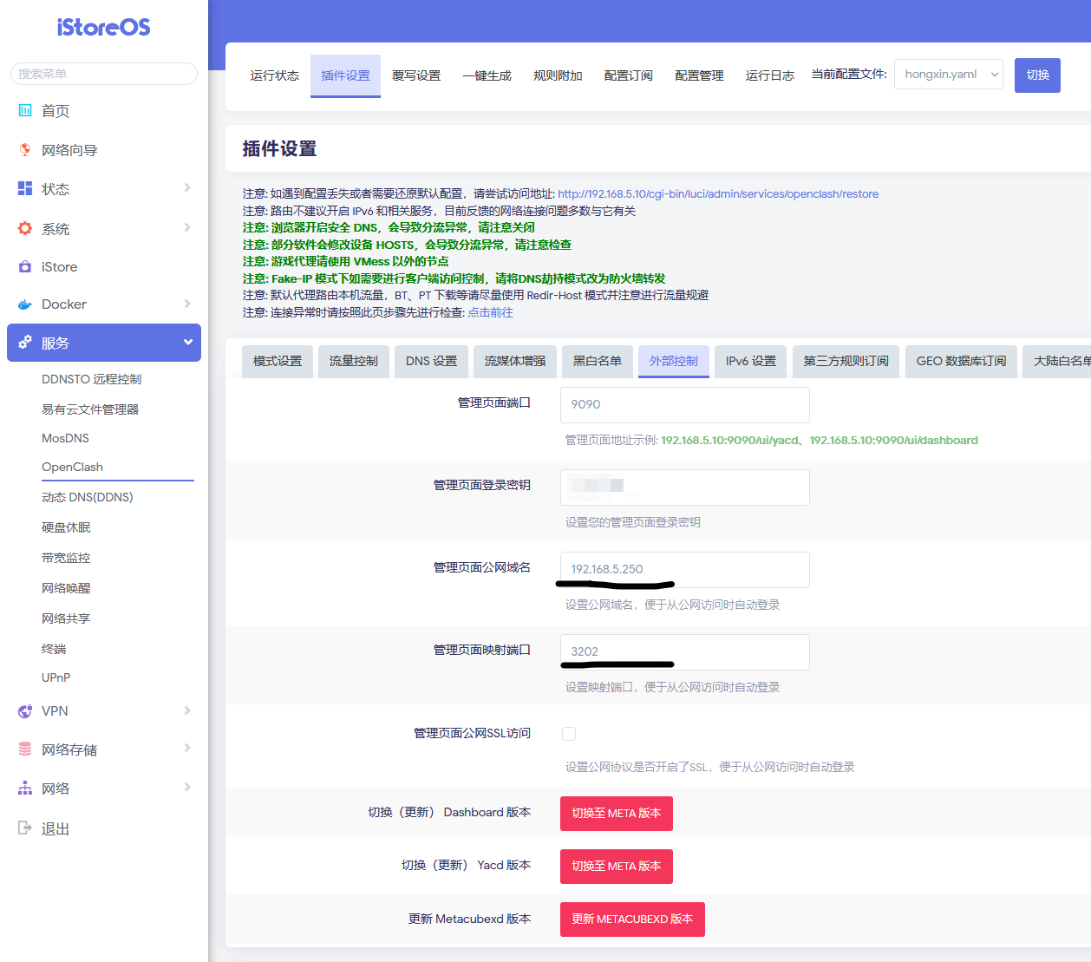1091x962 pixels.
Task: Click the 首页 home icon
Action: point(25,110)
